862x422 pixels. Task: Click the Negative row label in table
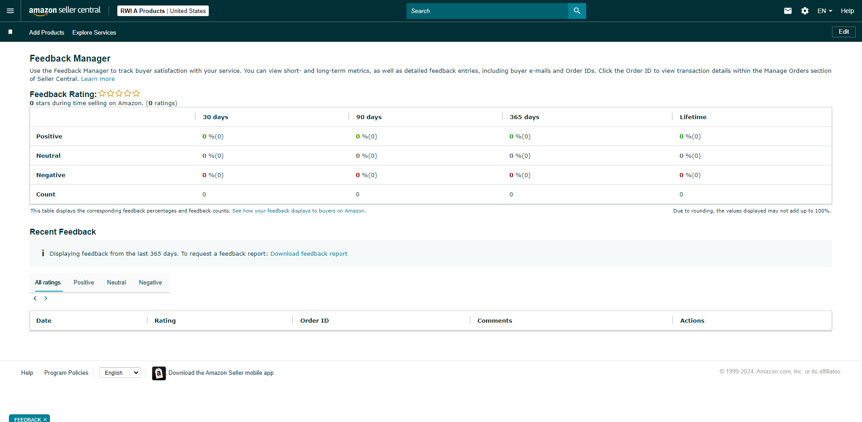(x=51, y=175)
